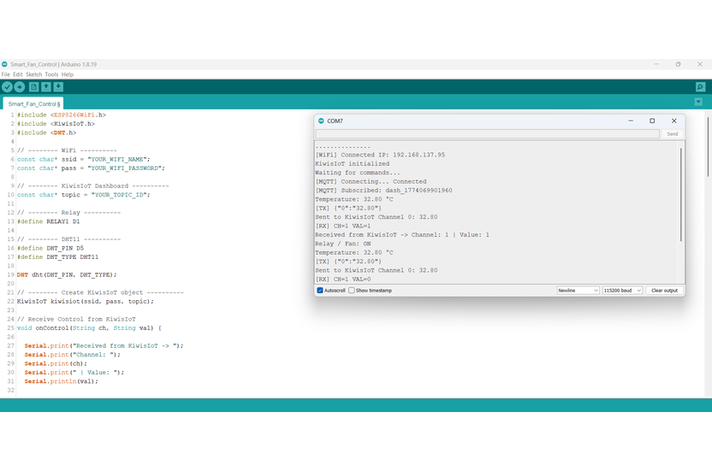Click Serial.println(val) line

(62, 381)
